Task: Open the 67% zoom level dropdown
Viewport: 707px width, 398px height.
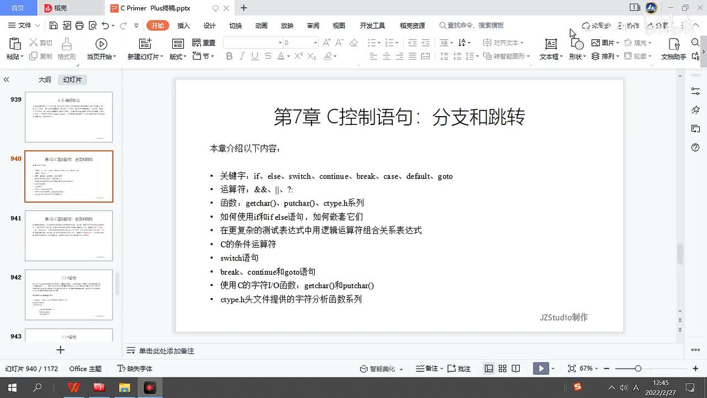Action: click(x=588, y=368)
